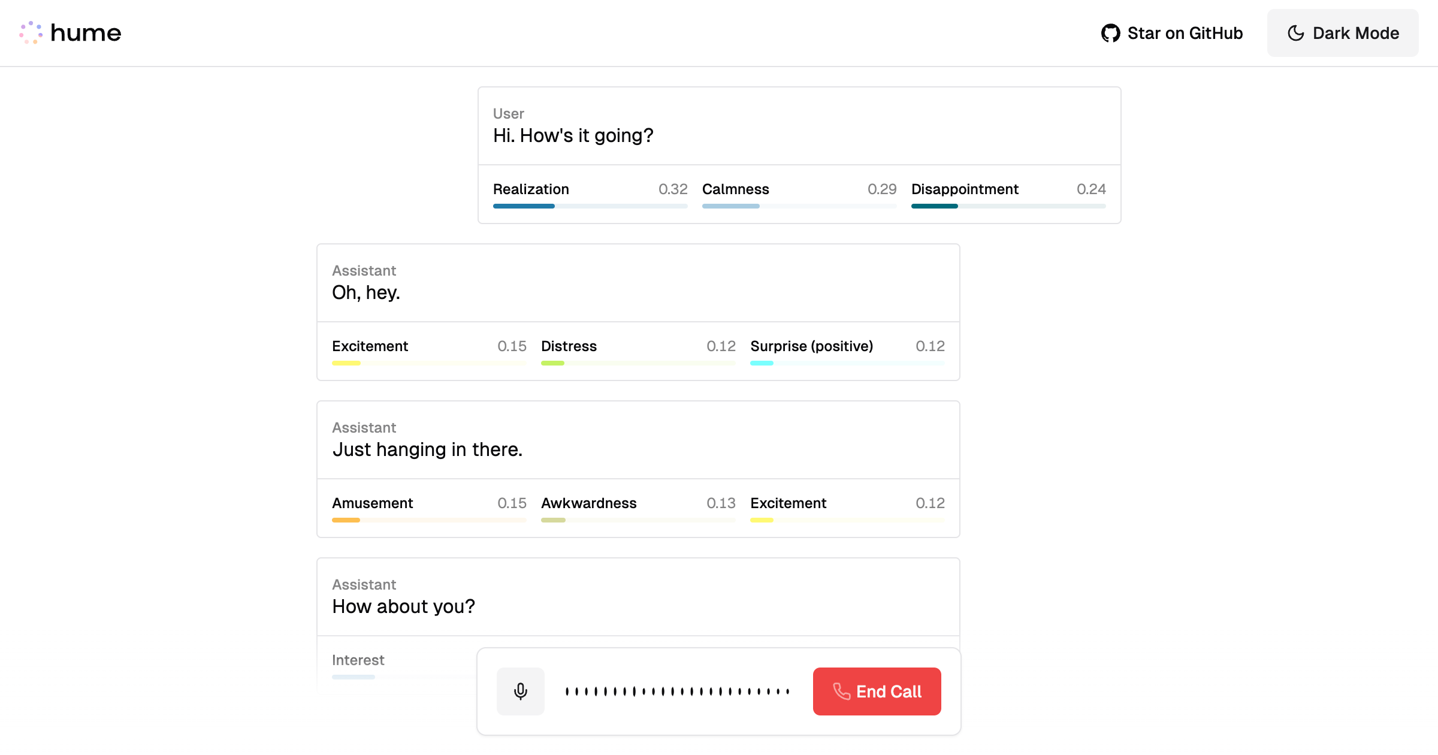
Task: Click the GitHub cat icon
Action: [x=1111, y=33]
